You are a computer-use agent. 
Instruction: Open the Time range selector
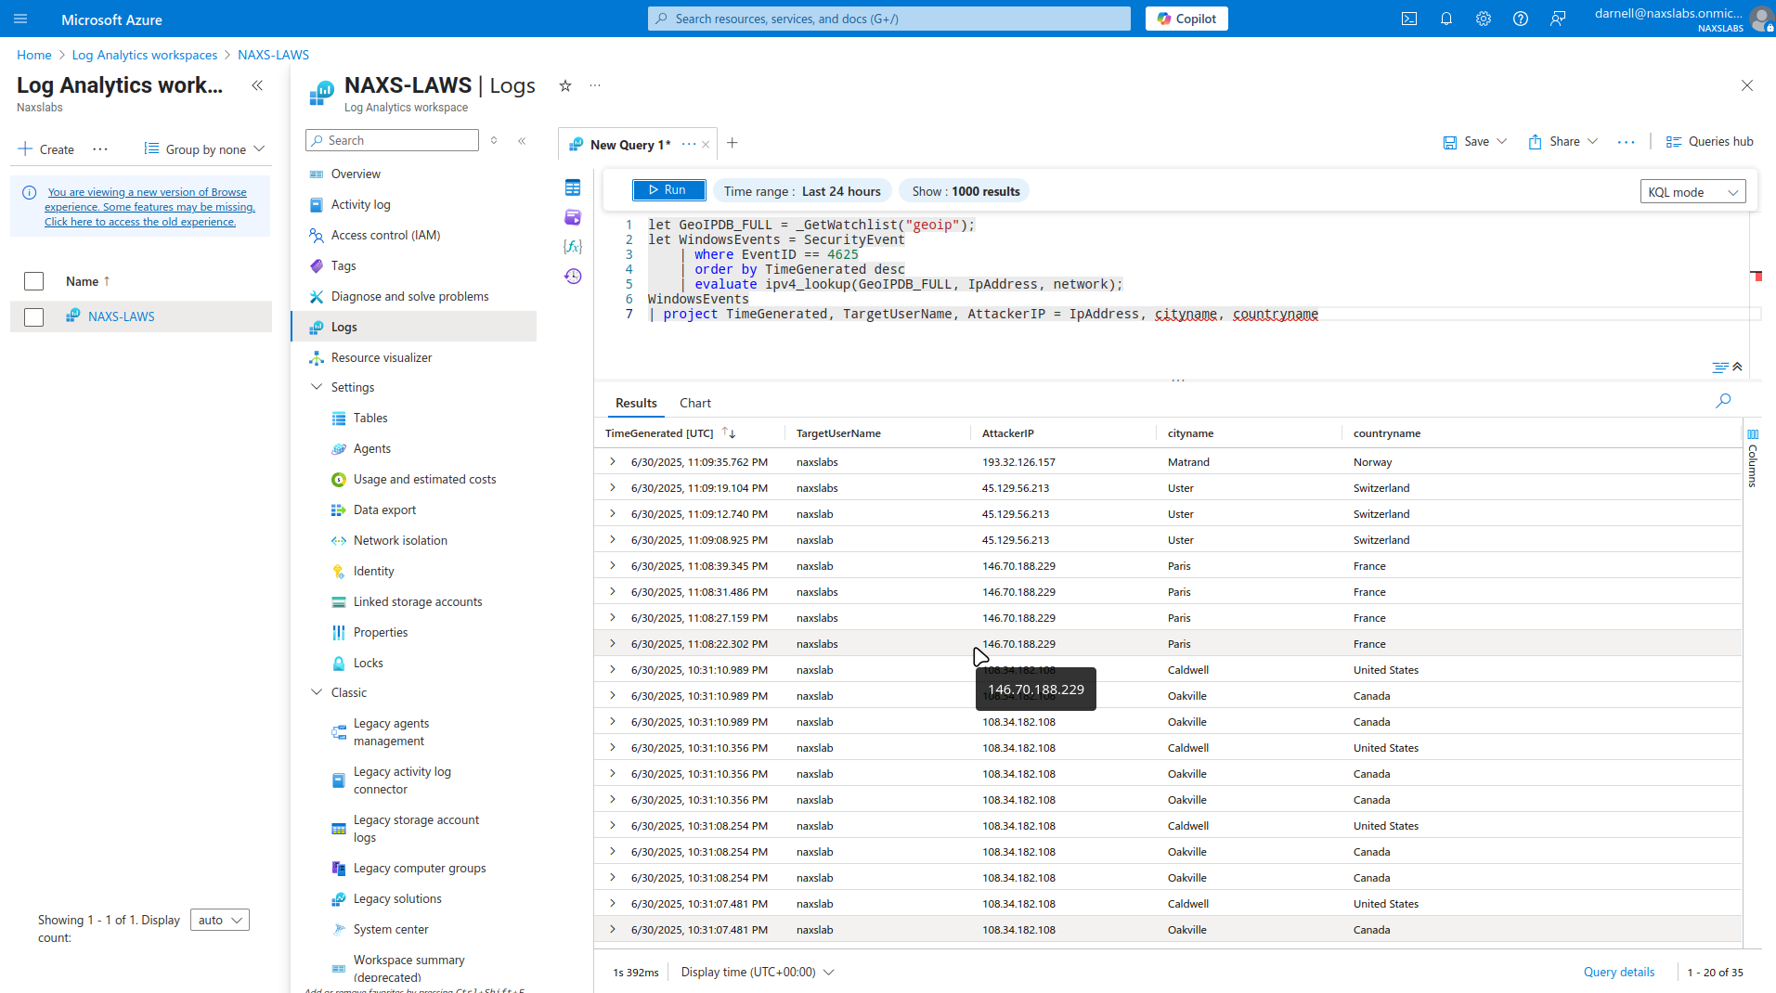tap(802, 191)
